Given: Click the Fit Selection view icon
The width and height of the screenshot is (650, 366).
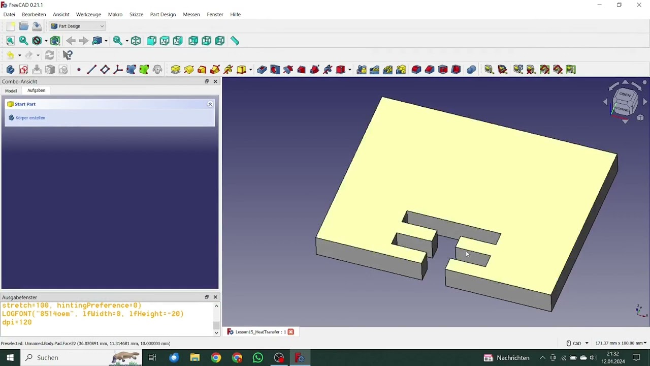Looking at the screenshot, I should (x=23, y=41).
